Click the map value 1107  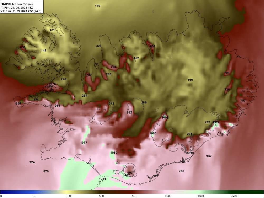point(126,176)
